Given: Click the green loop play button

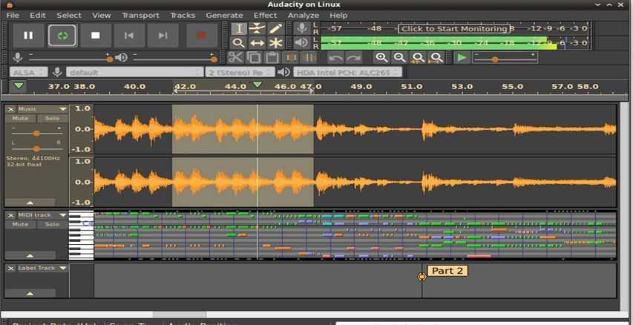Looking at the screenshot, I should [x=62, y=36].
